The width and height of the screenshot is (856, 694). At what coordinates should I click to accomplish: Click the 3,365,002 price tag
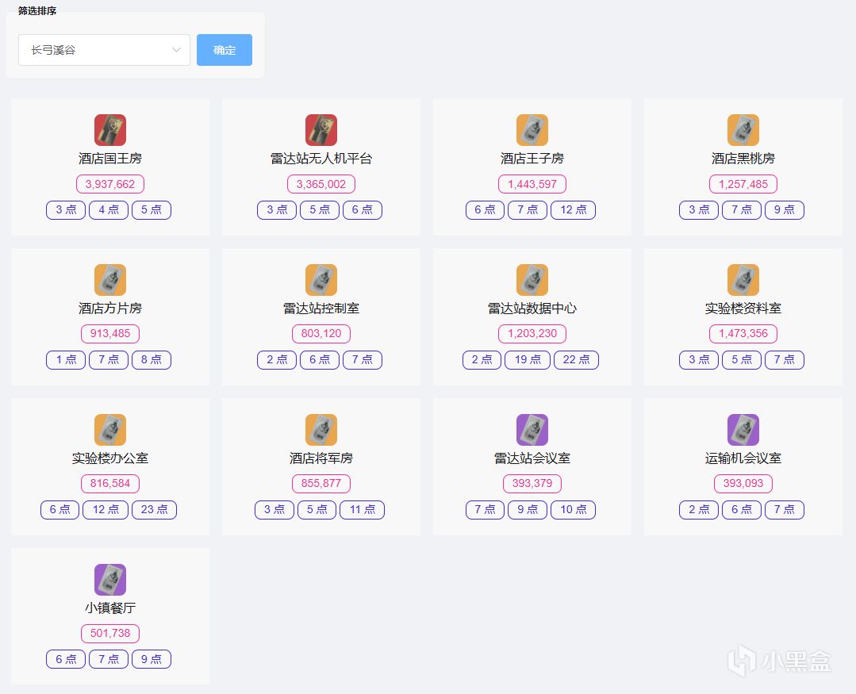click(x=321, y=184)
